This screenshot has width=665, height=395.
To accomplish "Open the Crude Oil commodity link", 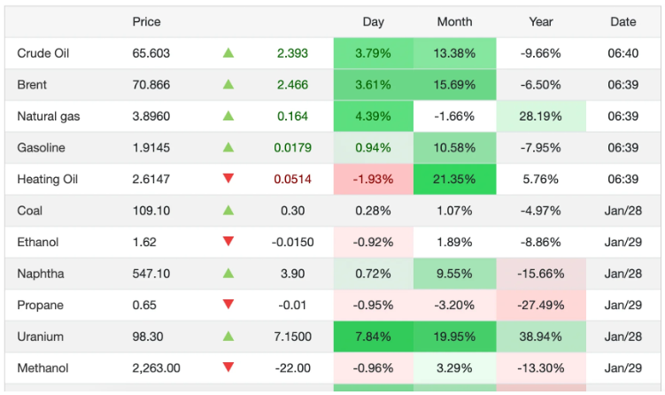I will coord(43,53).
